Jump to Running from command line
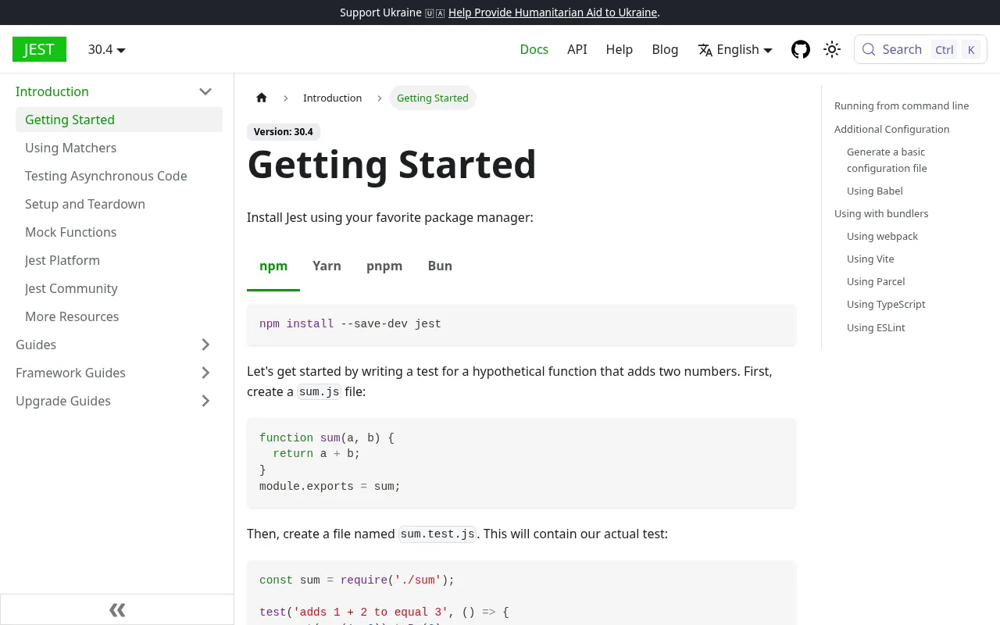 [902, 105]
